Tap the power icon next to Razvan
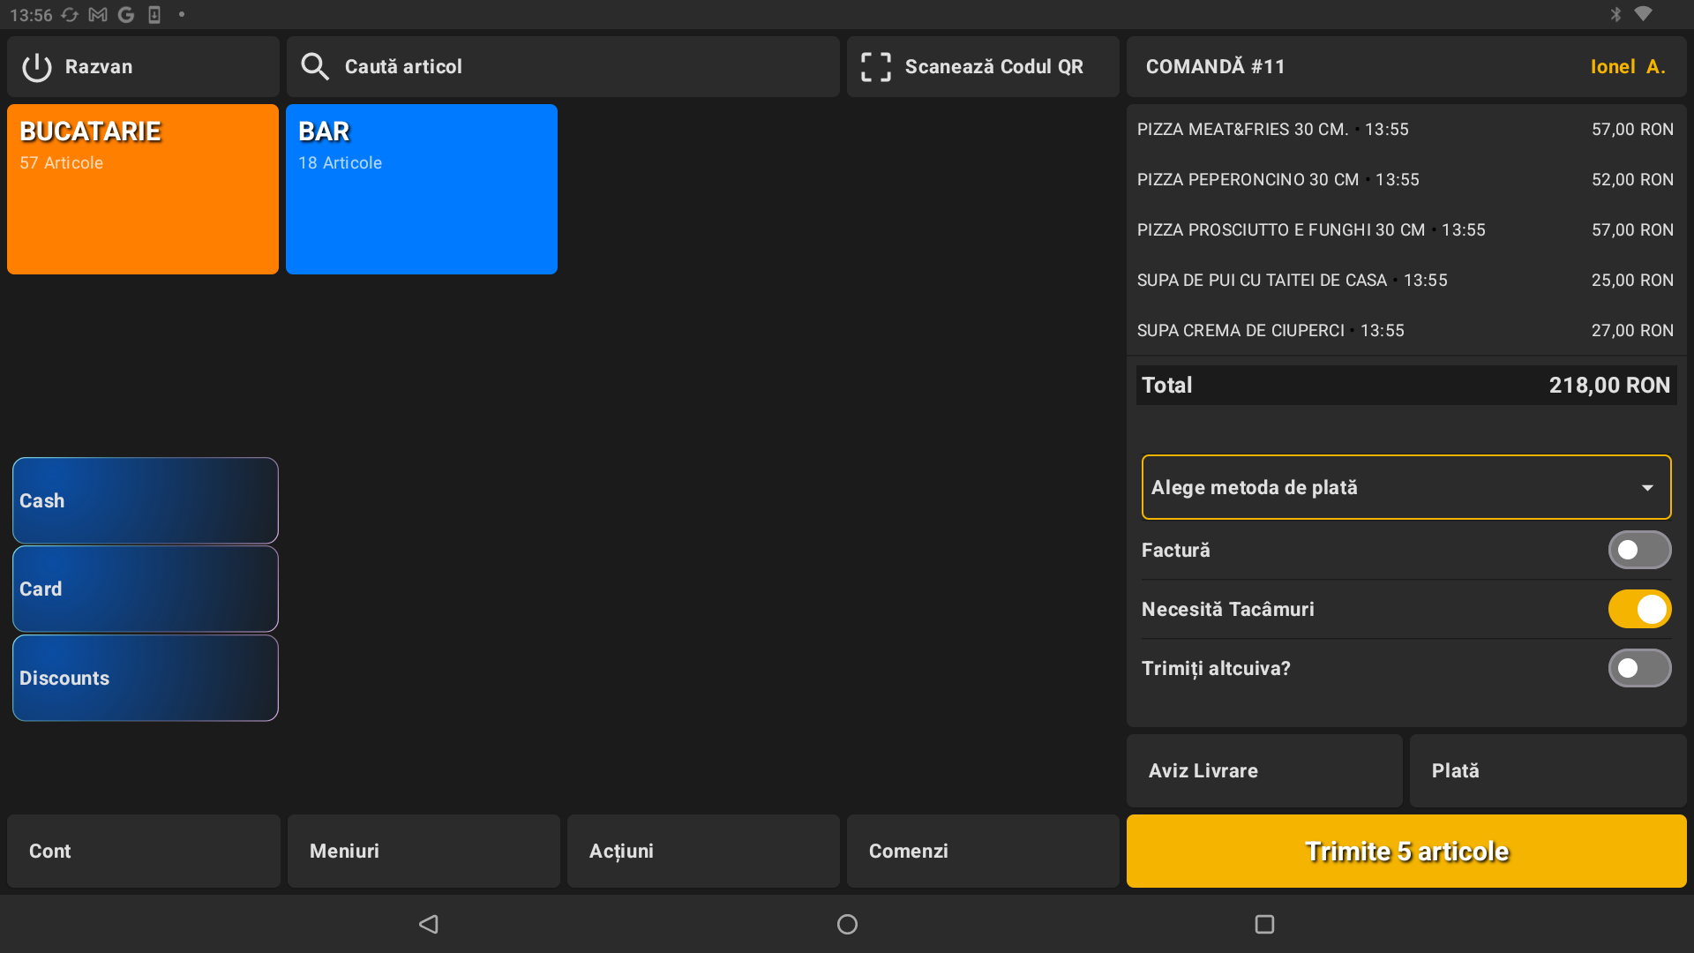1694x953 pixels. click(x=37, y=67)
